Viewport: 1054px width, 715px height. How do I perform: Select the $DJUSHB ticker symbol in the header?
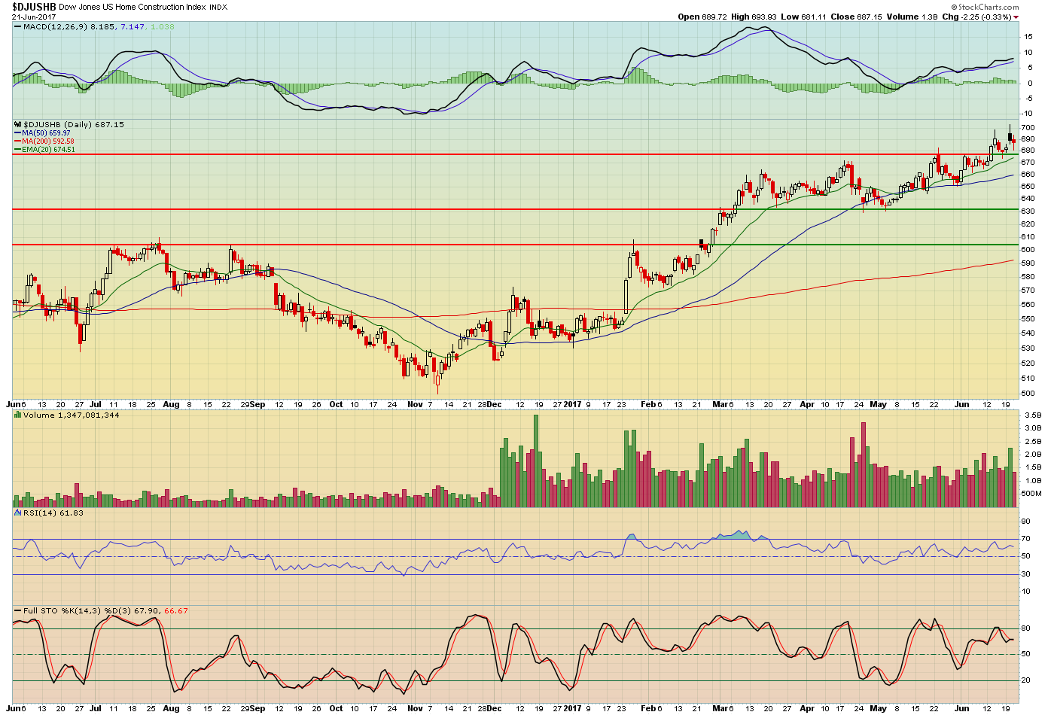tap(34, 7)
